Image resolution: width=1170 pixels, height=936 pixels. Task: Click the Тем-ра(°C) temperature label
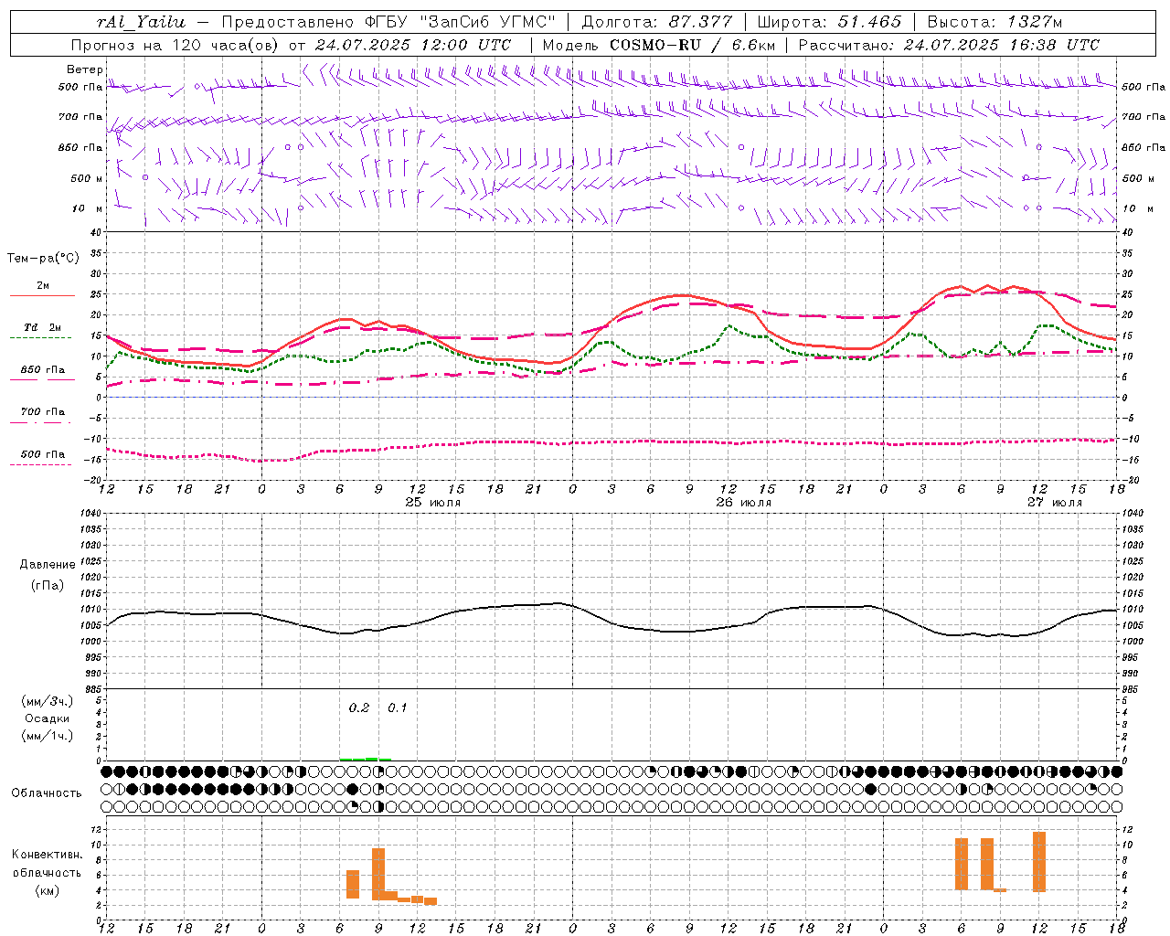click(x=43, y=259)
